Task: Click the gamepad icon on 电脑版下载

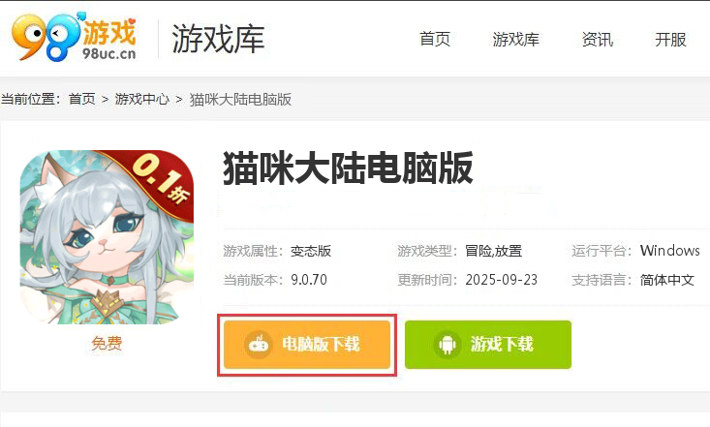Action: (x=259, y=345)
